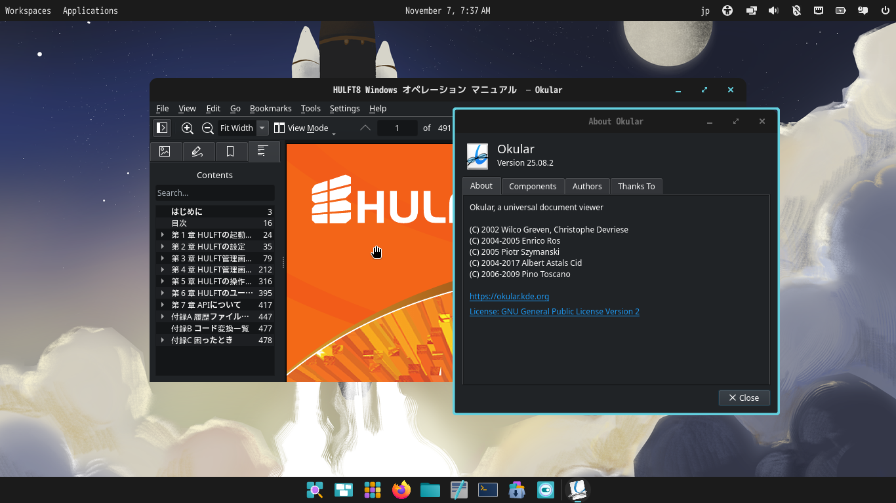Select 付録B コード変換一覧 in contents

214,328
